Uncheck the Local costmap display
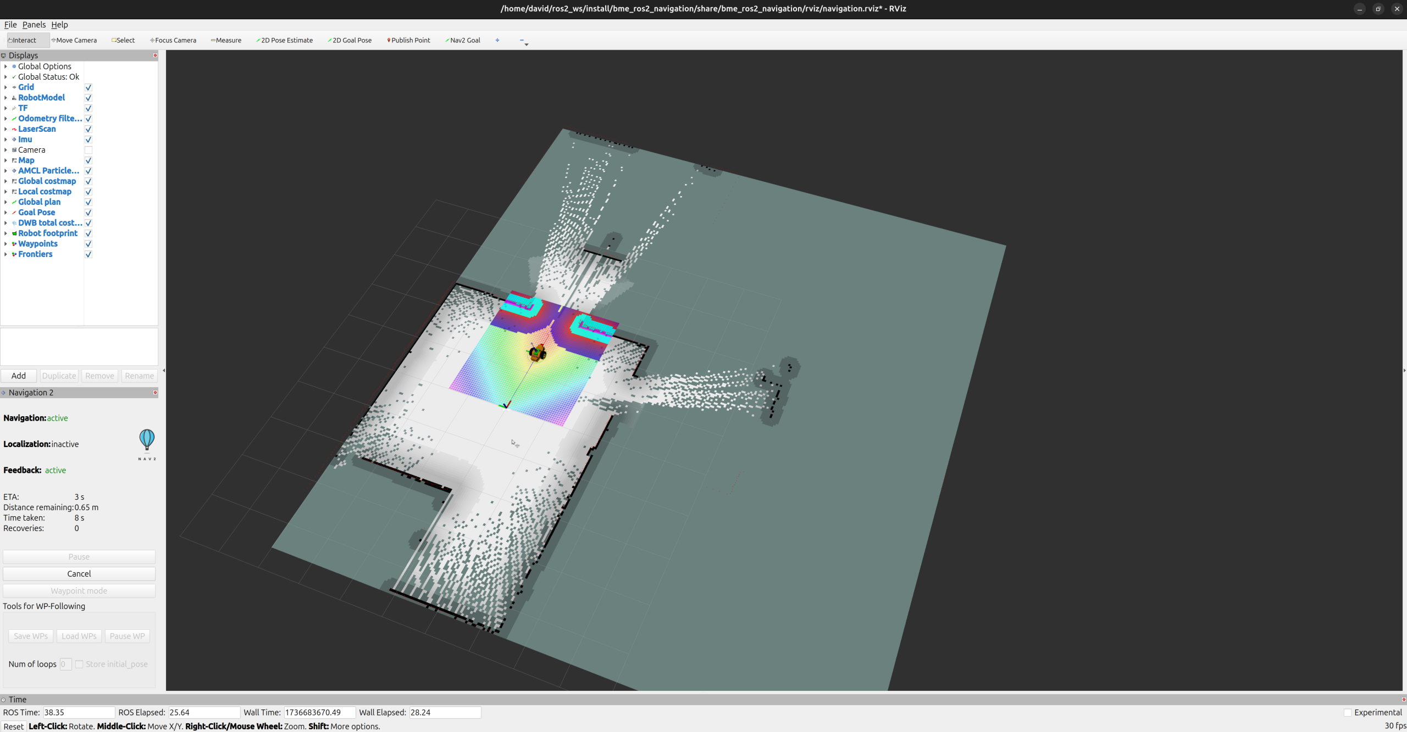Image resolution: width=1407 pixels, height=732 pixels. point(88,192)
